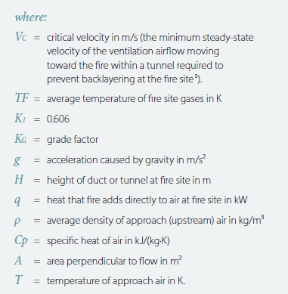The height and width of the screenshot is (294, 288).
Task: Select the K1 constant symbol
Action: 20,118
